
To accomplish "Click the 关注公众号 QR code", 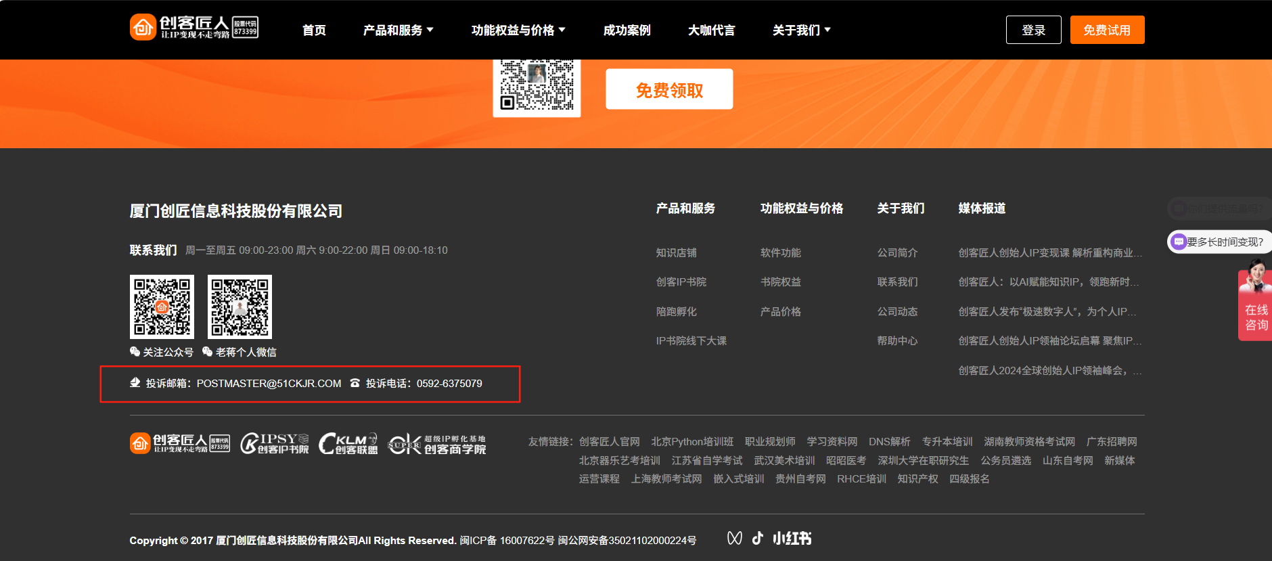I will pos(162,307).
